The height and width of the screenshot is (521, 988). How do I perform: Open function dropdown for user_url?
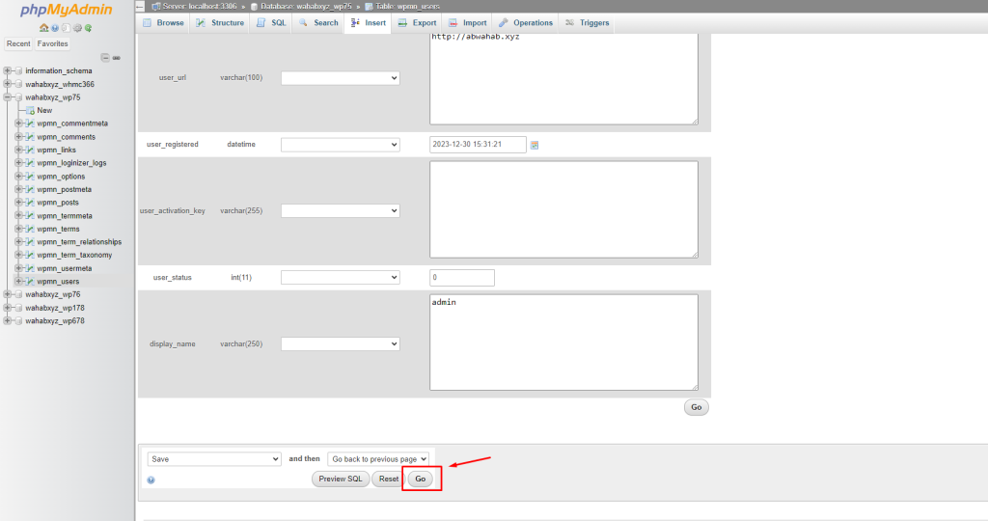(x=340, y=78)
